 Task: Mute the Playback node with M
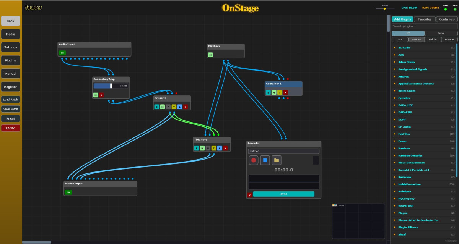click(x=210, y=55)
